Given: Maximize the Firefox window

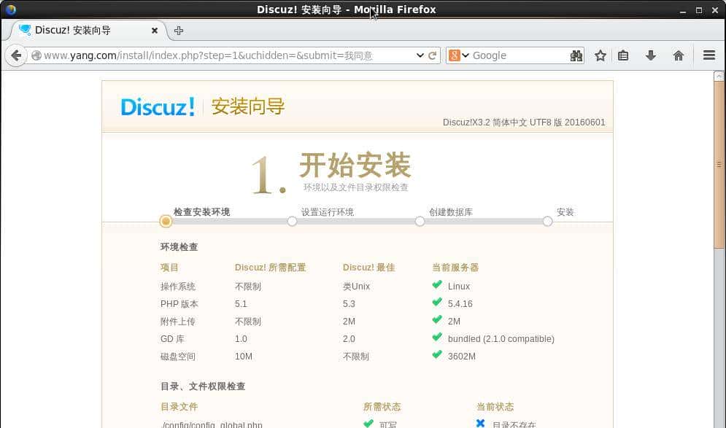Looking at the screenshot, I should tap(699, 10).
